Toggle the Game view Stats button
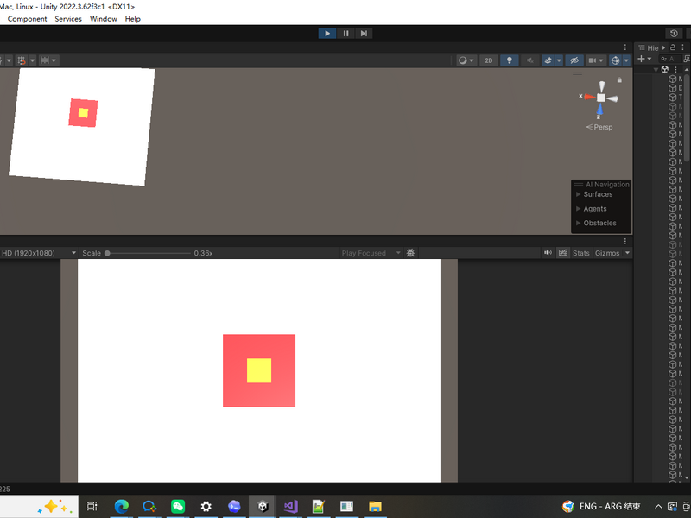The image size is (691, 518). coord(580,253)
